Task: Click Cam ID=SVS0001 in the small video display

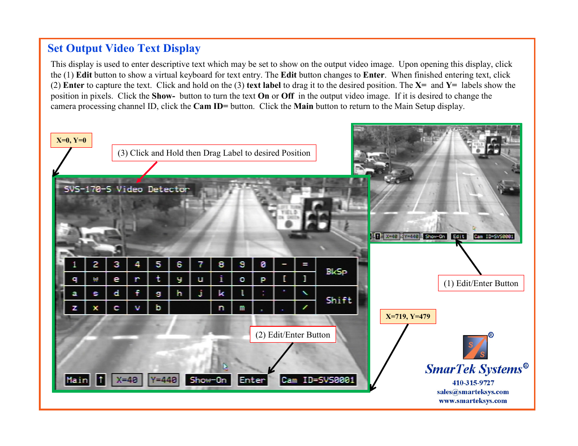Action: click(494, 237)
